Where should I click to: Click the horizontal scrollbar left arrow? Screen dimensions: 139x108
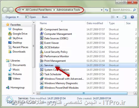(x=38, y=93)
